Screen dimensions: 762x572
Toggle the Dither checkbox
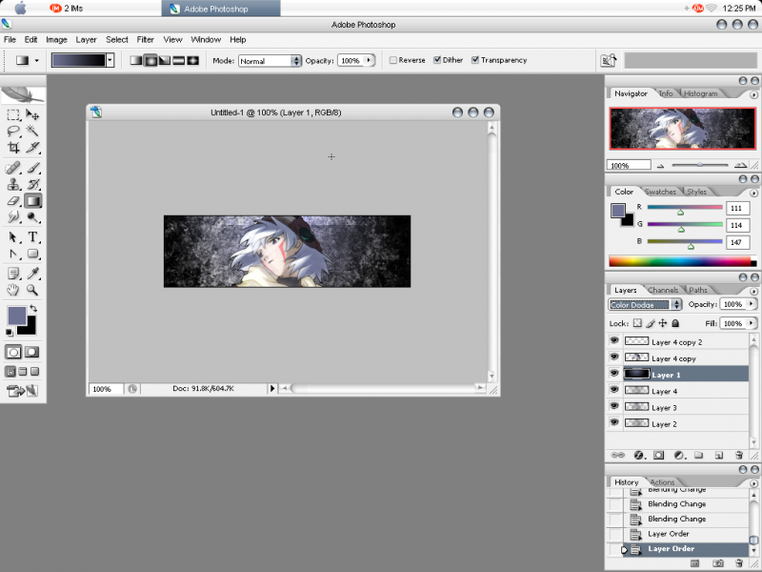(437, 60)
